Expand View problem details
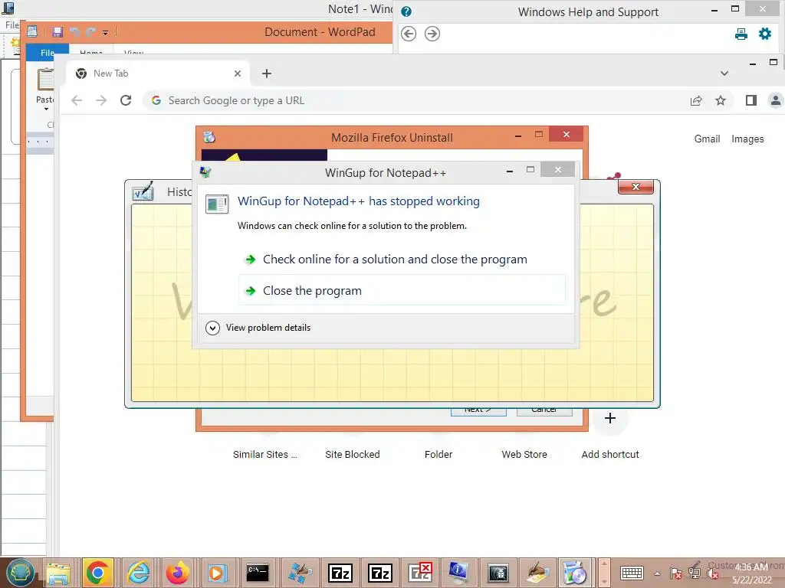Screen dimensions: 785x588 (258, 328)
